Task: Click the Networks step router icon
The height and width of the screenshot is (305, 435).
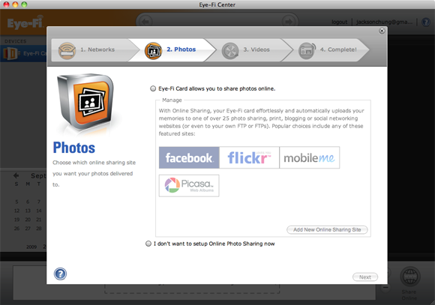Action: click(x=67, y=50)
